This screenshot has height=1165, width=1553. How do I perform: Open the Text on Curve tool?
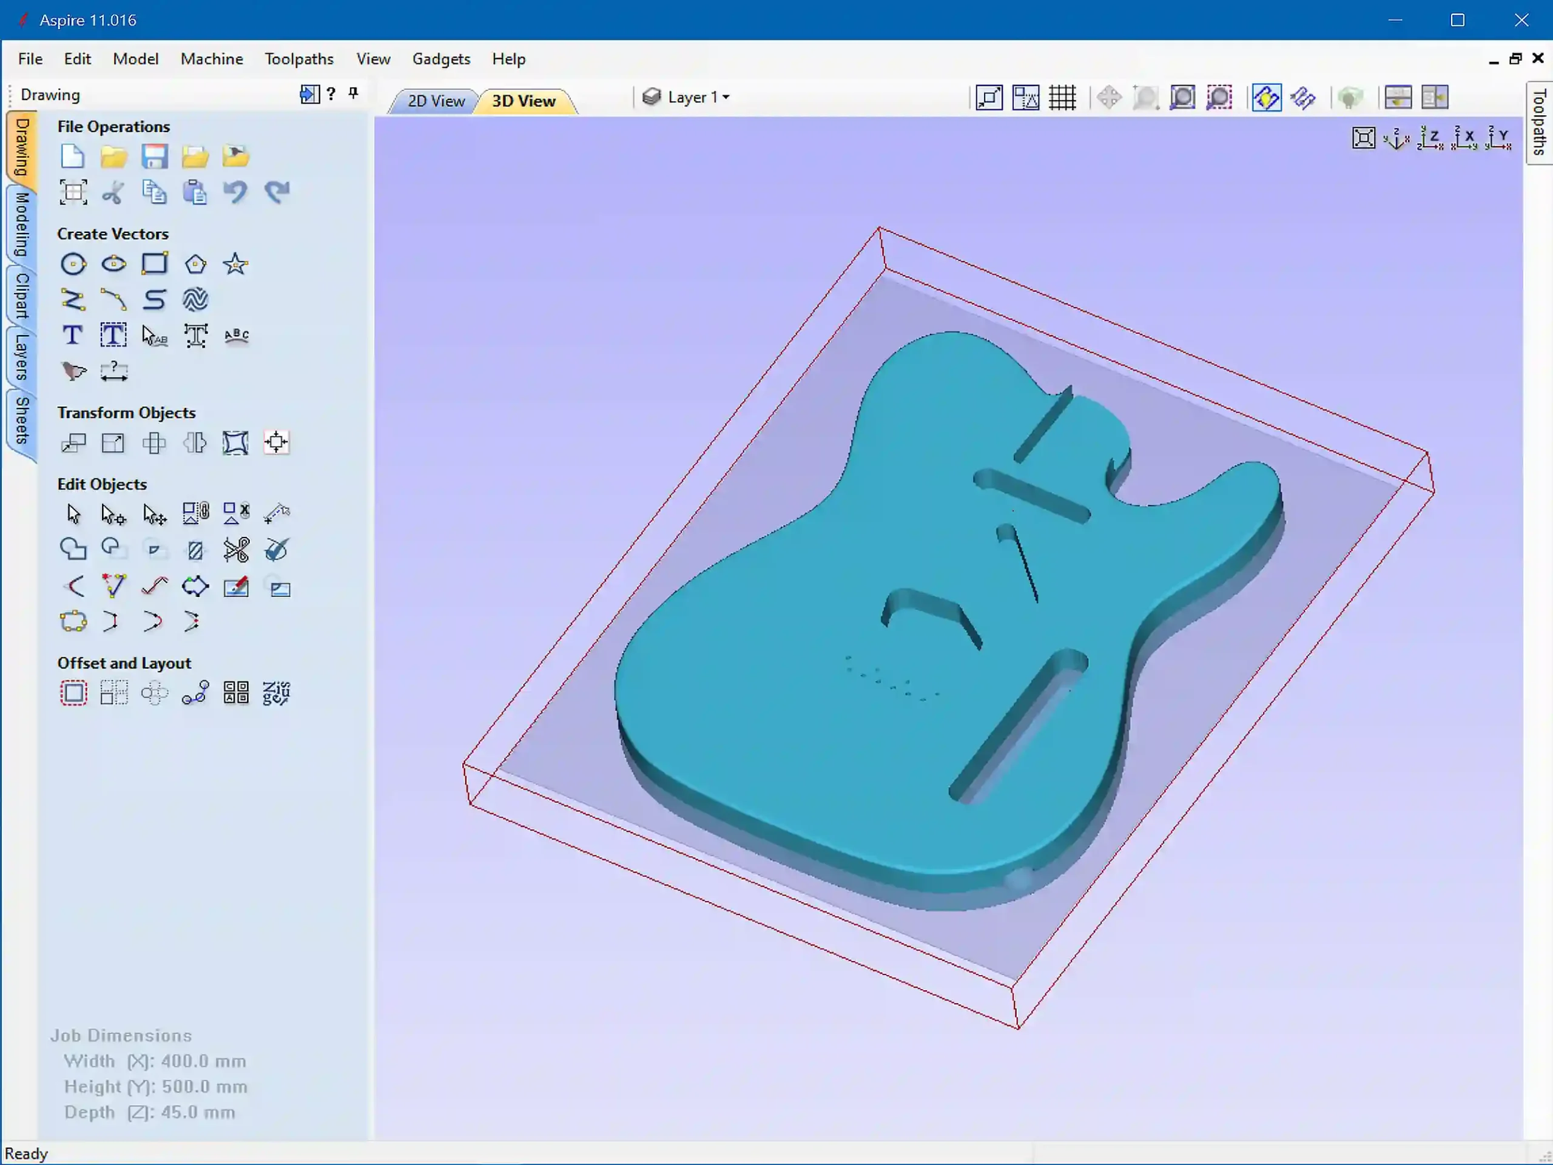pos(237,336)
